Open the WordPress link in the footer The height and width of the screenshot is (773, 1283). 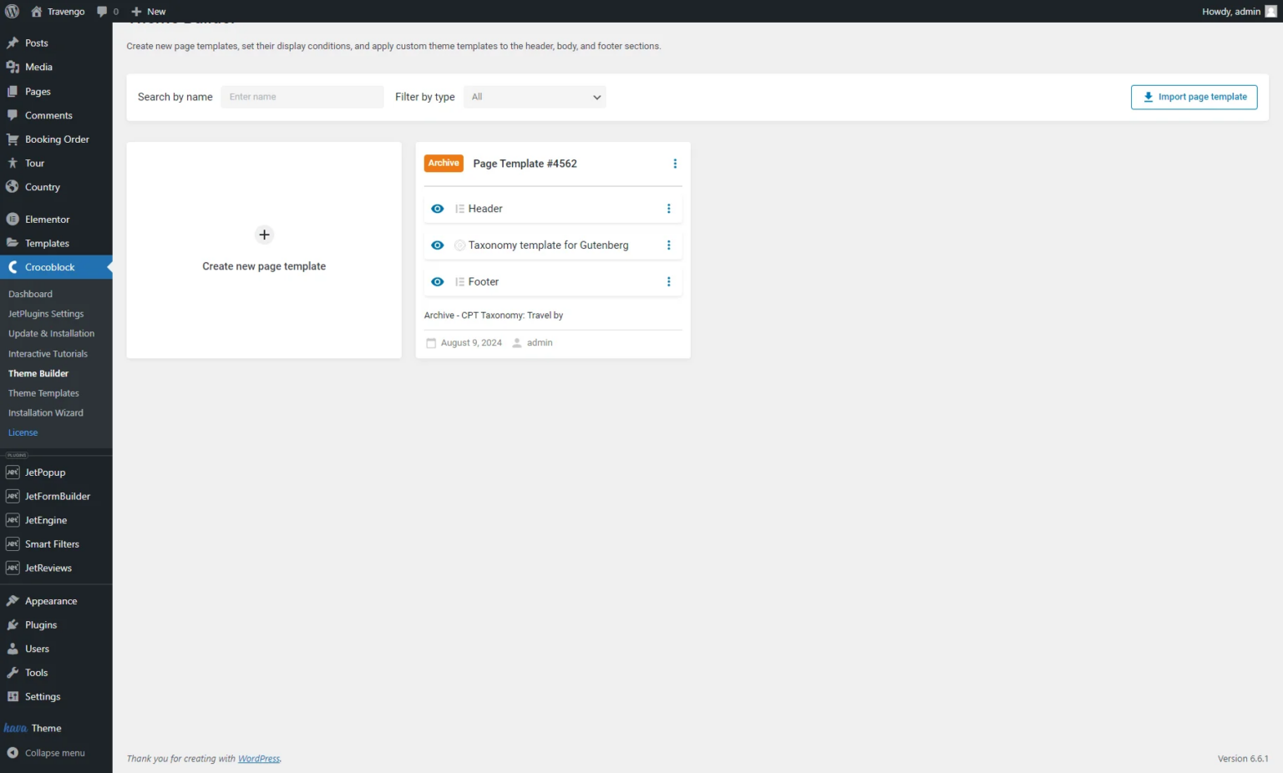pos(258,758)
